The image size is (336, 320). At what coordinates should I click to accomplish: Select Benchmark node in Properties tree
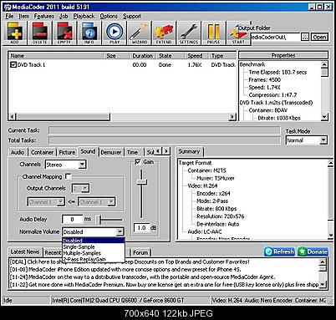coord(252,64)
